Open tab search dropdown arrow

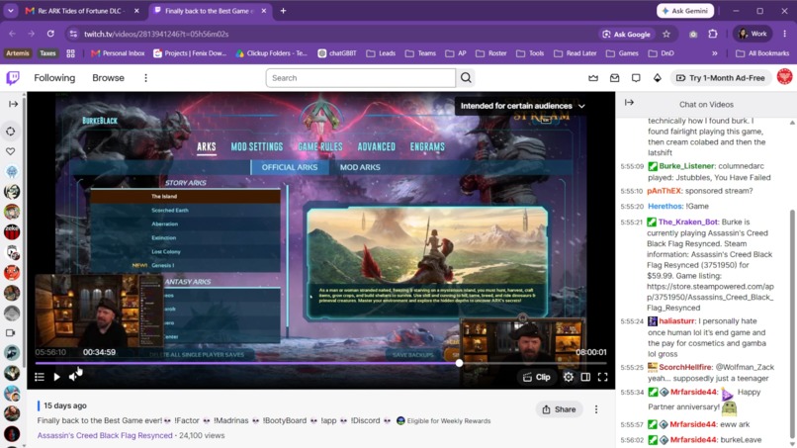pos(10,11)
